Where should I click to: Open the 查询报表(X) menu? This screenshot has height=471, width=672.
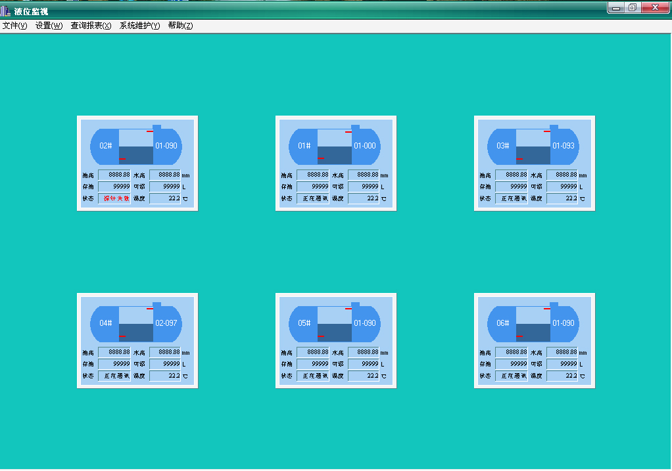click(91, 26)
